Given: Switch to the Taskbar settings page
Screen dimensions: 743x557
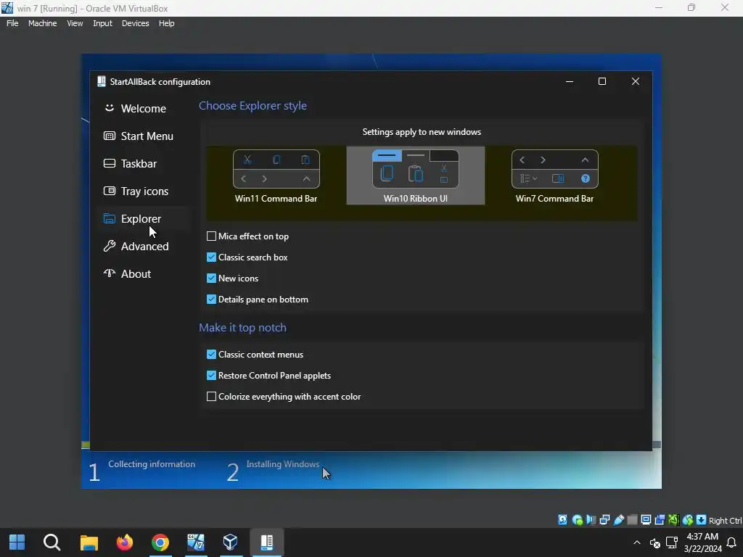Looking at the screenshot, I should (143, 163).
